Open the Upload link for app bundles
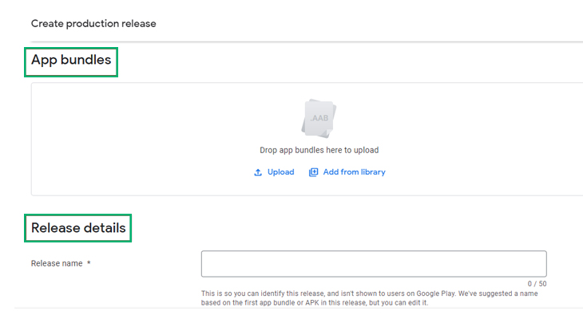This screenshot has height=319, width=583. click(280, 172)
